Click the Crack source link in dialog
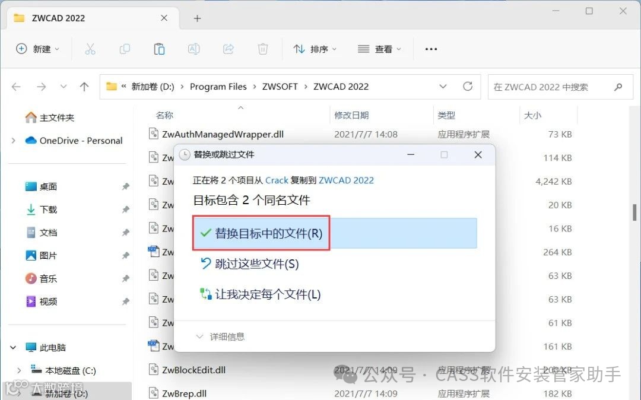The width and height of the screenshot is (641, 400). pyautogui.click(x=277, y=180)
